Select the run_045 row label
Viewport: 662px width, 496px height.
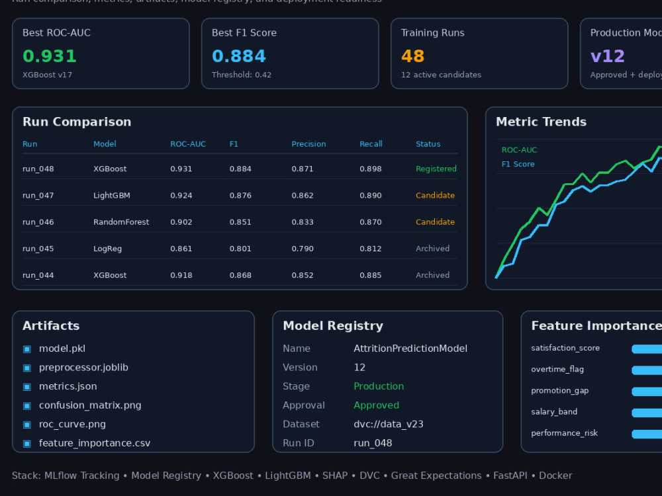[x=38, y=249]
